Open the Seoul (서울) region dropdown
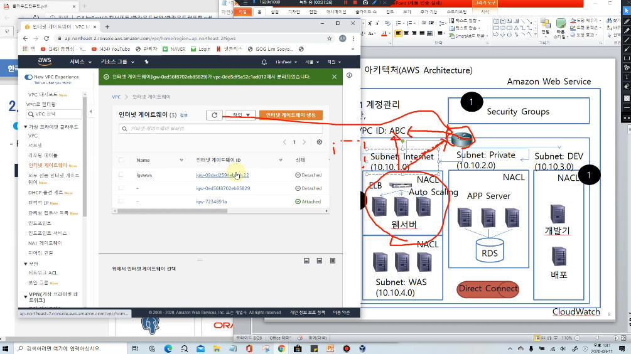The width and height of the screenshot is (631, 354). point(312,62)
